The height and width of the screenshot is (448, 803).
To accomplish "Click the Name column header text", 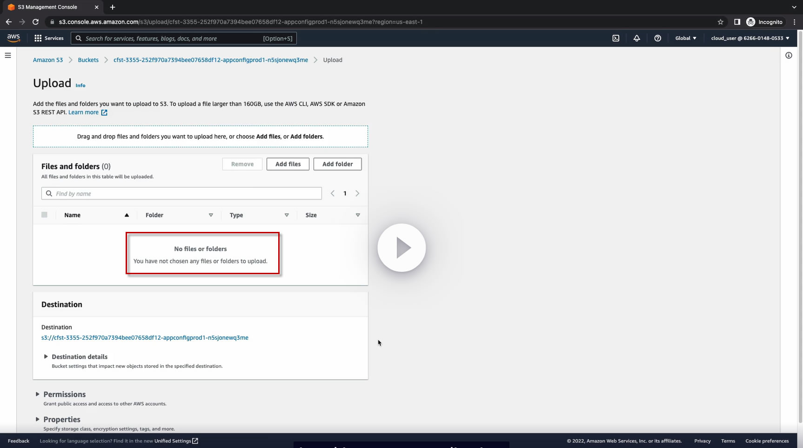I will click(x=73, y=215).
